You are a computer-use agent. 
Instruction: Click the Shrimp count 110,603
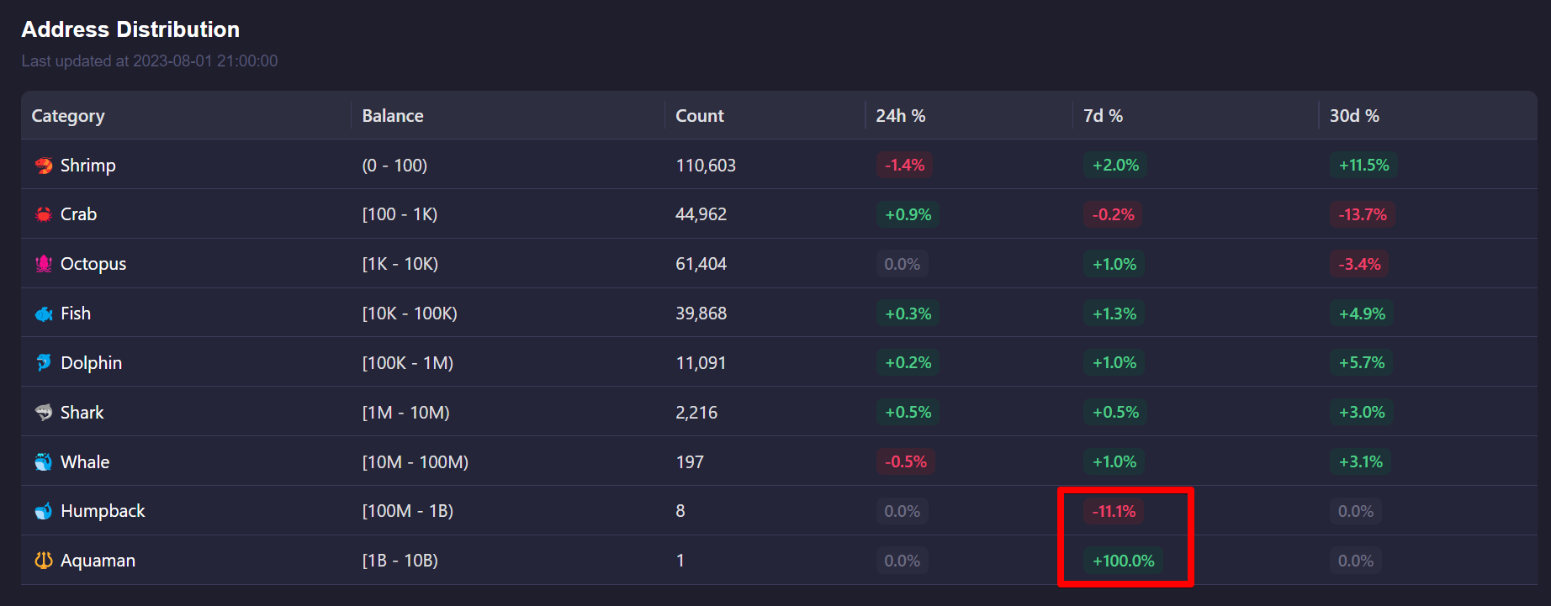click(706, 166)
